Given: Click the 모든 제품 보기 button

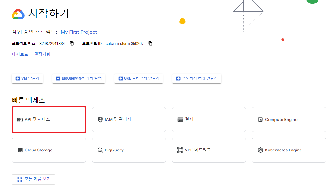Looking at the screenshot, I should click(x=34, y=179).
